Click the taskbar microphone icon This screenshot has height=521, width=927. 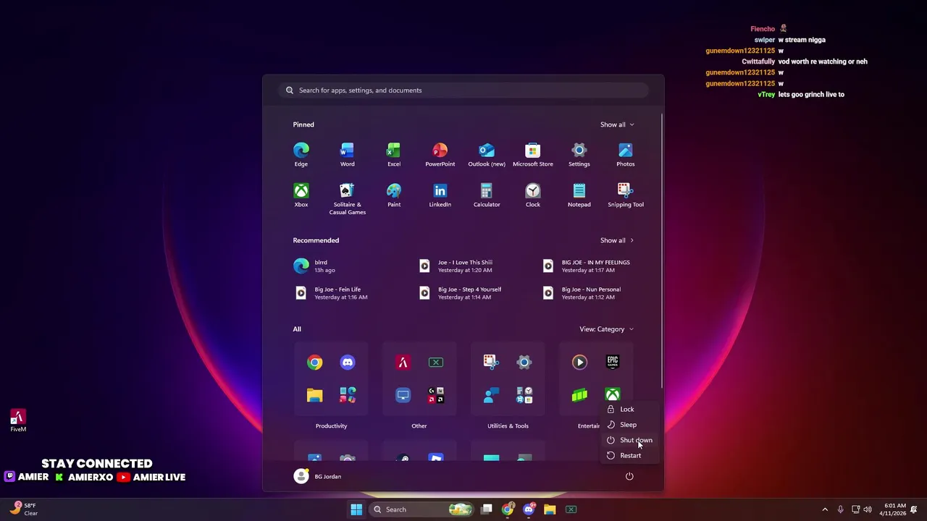840,509
